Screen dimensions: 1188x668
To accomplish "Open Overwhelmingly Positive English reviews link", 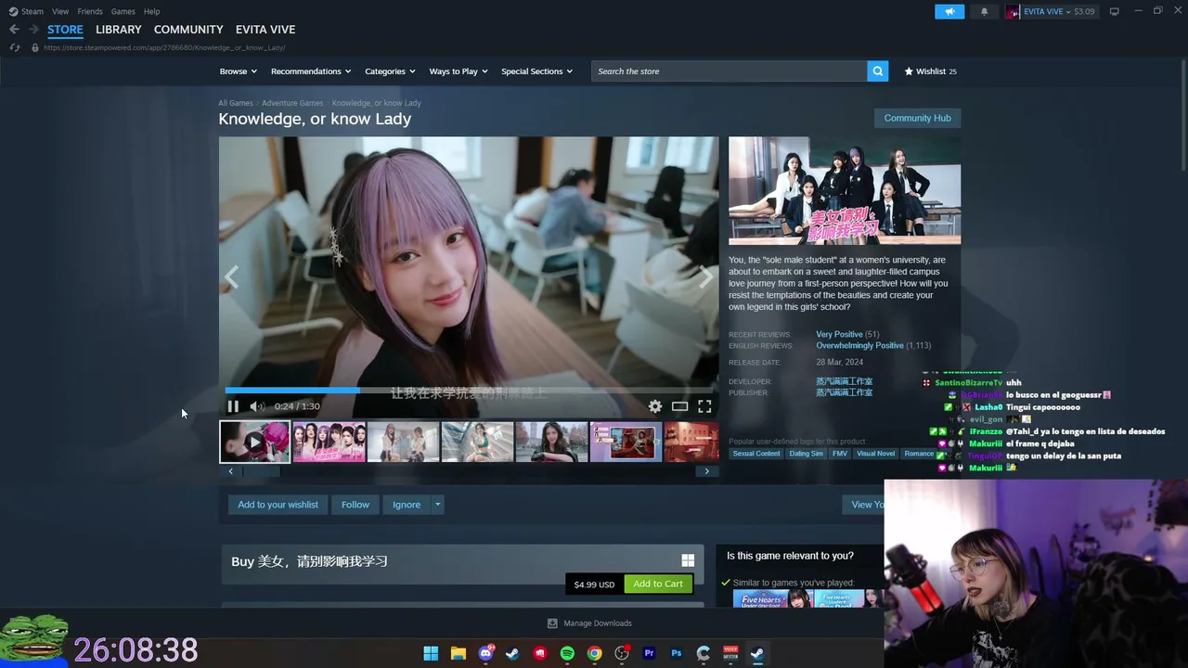I will tap(859, 345).
